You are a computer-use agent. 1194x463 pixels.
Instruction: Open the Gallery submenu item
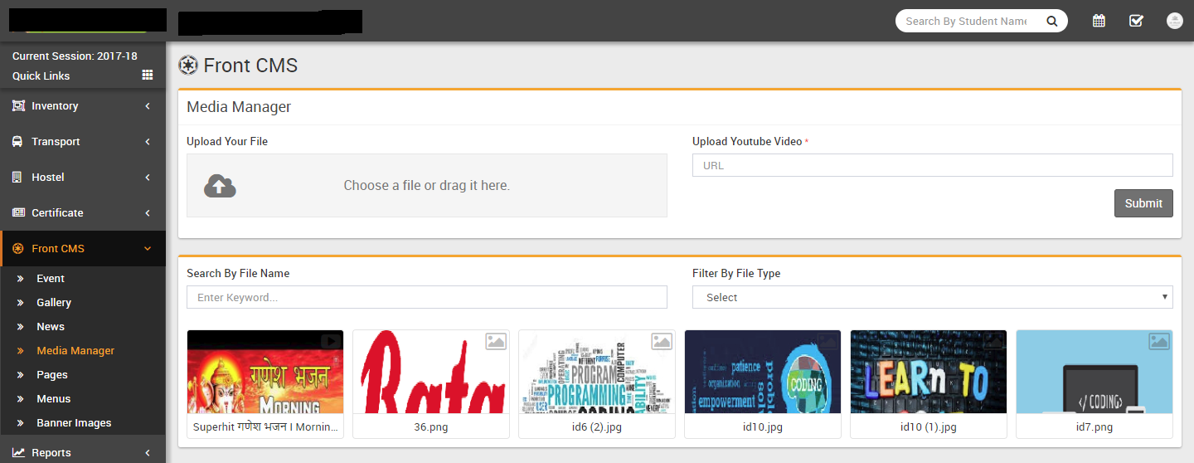(54, 303)
